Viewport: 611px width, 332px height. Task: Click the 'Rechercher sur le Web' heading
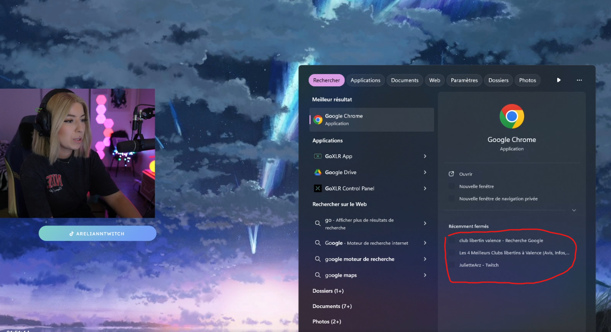(339, 204)
